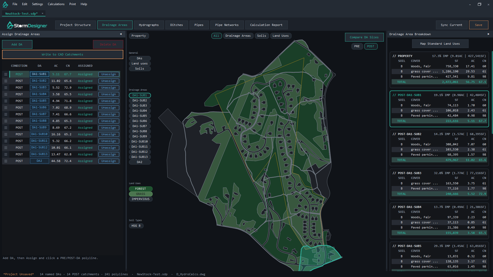Toggle the HSG B soil type chip
The width and height of the screenshot is (493, 277).
136,226
